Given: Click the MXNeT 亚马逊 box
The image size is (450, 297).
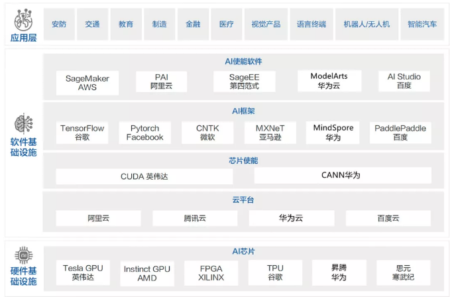Looking at the screenshot, I should pos(270,133).
